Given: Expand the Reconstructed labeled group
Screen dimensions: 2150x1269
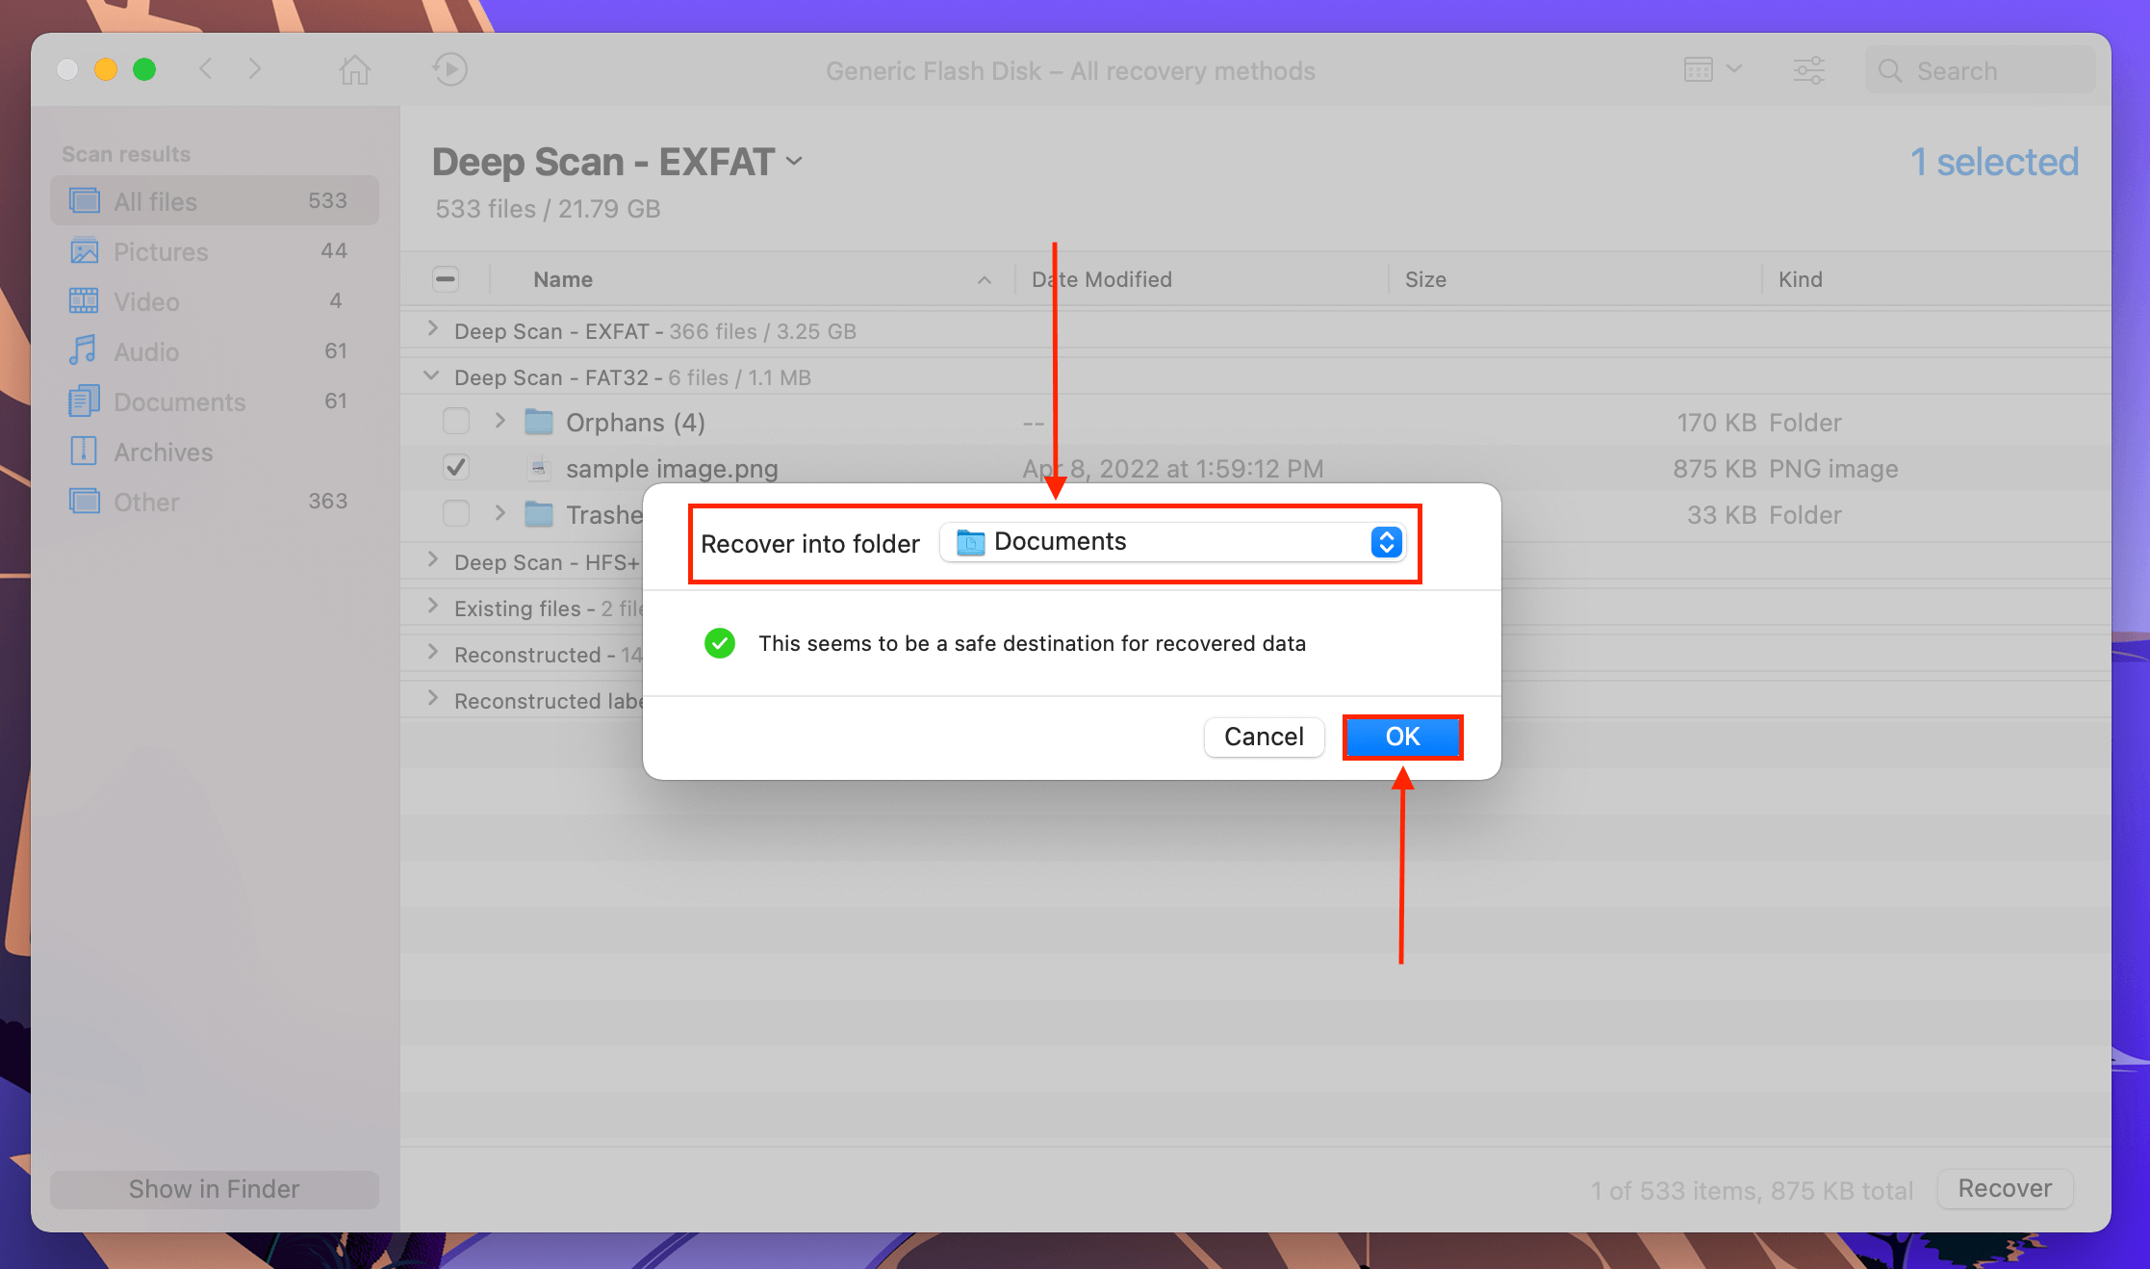Looking at the screenshot, I should point(433,699).
